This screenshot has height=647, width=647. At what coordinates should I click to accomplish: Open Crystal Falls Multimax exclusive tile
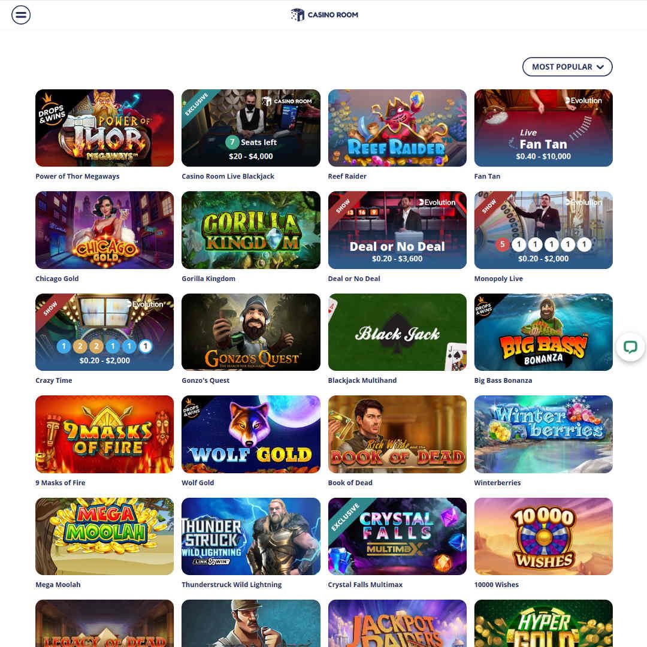click(397, 536)
